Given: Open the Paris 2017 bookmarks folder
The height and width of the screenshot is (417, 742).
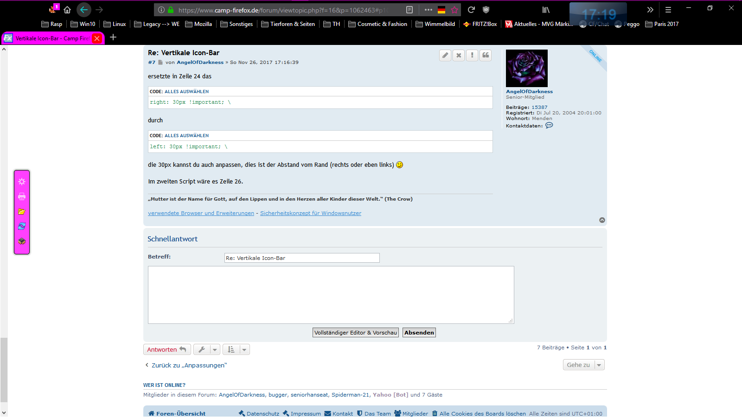Looking at the screenshot, I should click(662, 24).
